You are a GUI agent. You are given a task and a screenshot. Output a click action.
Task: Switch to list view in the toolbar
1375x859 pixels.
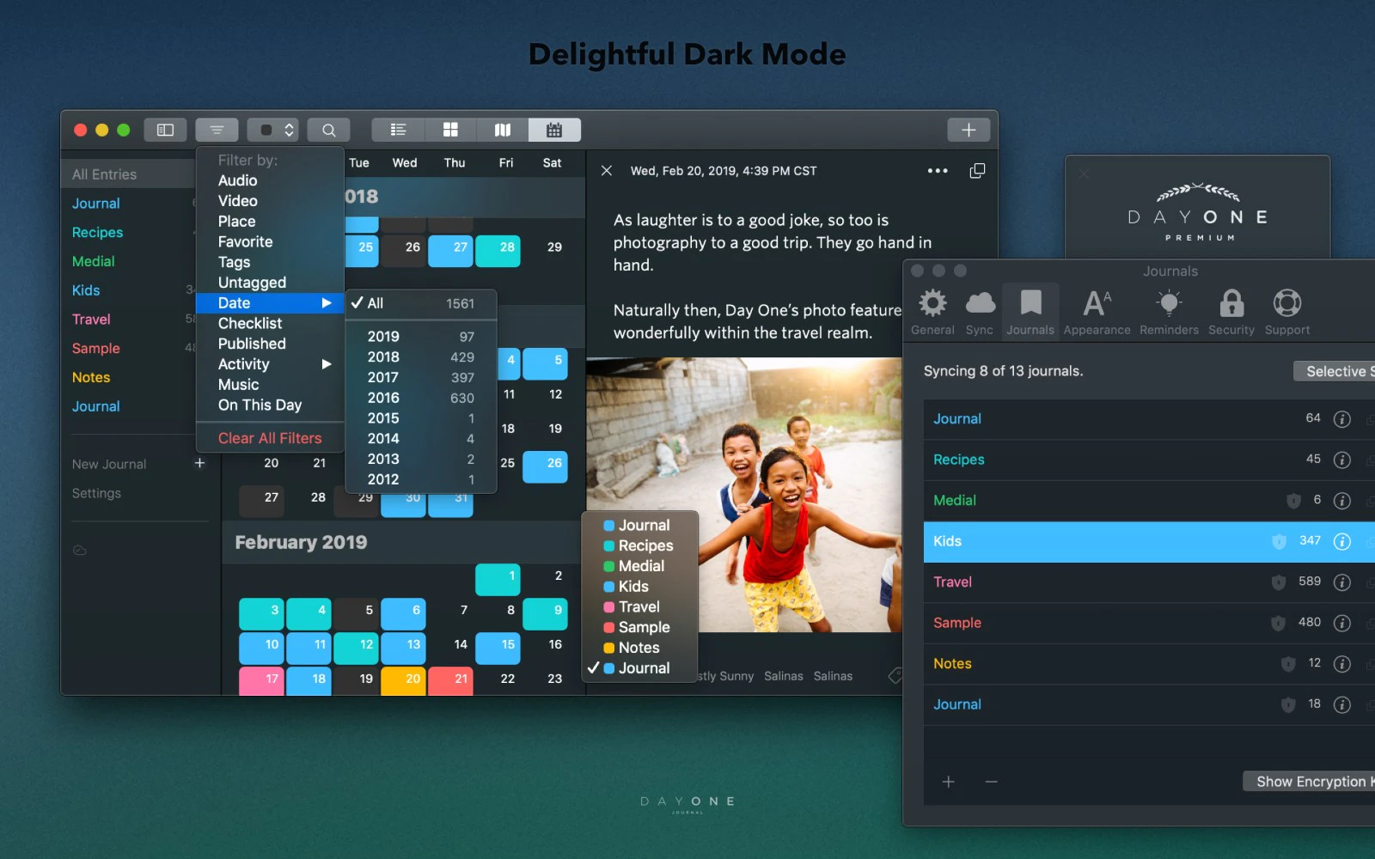pyautogui.click(x=397, y=129)
